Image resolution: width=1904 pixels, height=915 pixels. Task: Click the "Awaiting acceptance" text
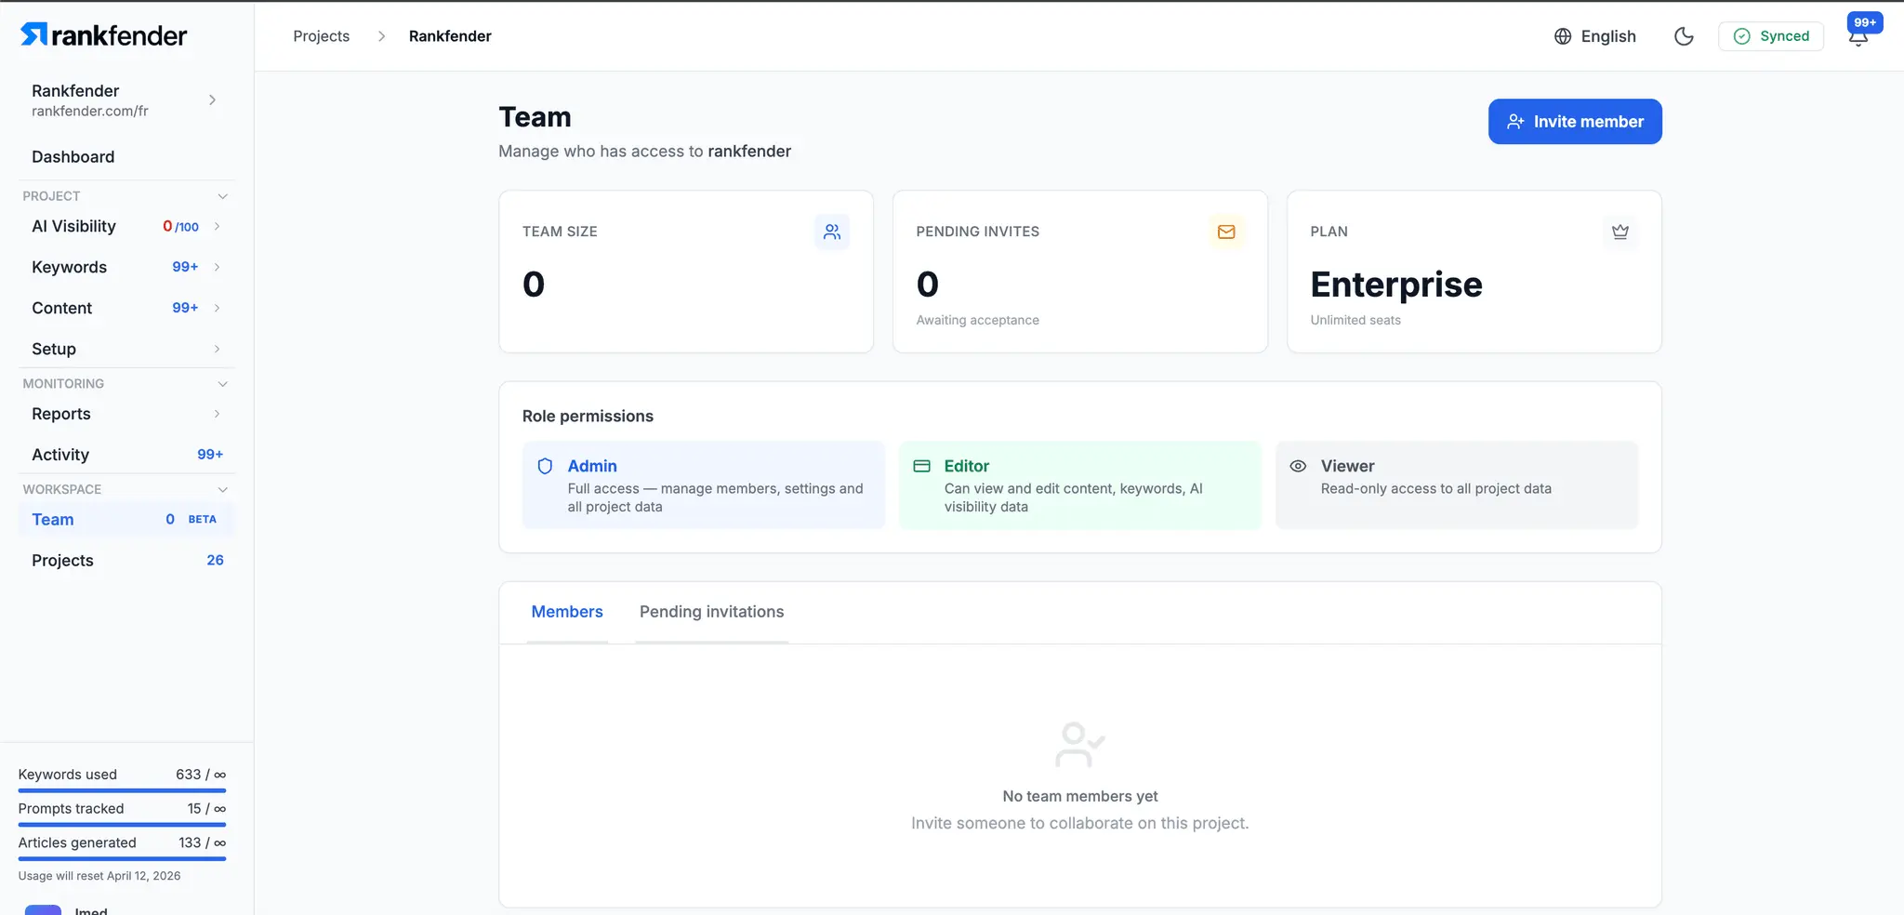[x=978, y=320]
